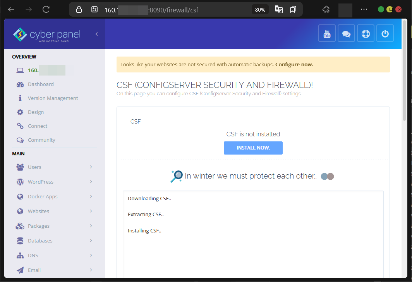
Task: Expand the DNS menu chevron
Action: 91,255
